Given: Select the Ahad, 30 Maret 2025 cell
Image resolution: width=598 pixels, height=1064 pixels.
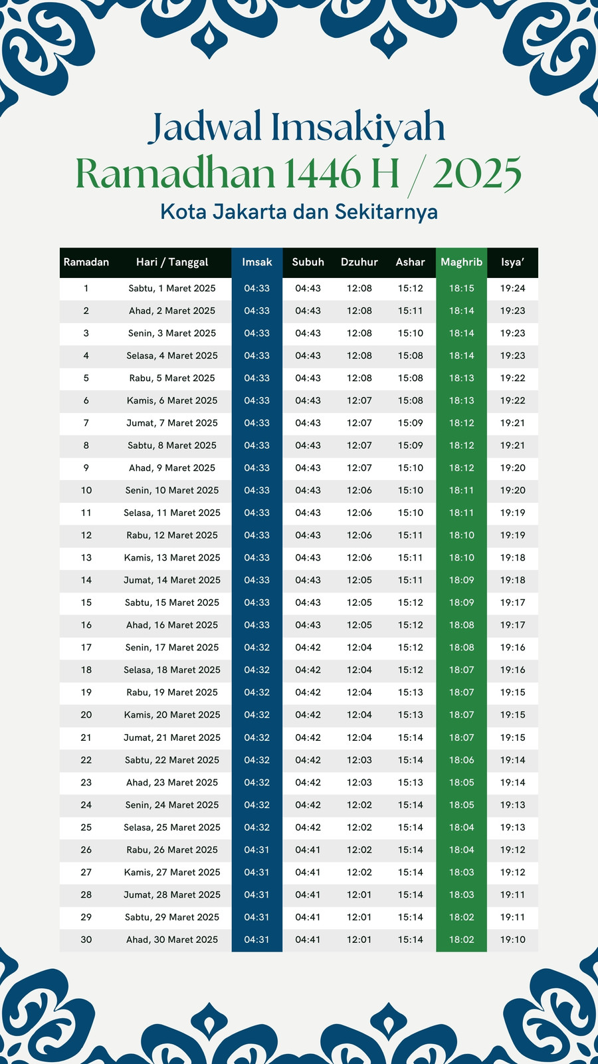Looking at the screenshot, I should pos(172,940).
